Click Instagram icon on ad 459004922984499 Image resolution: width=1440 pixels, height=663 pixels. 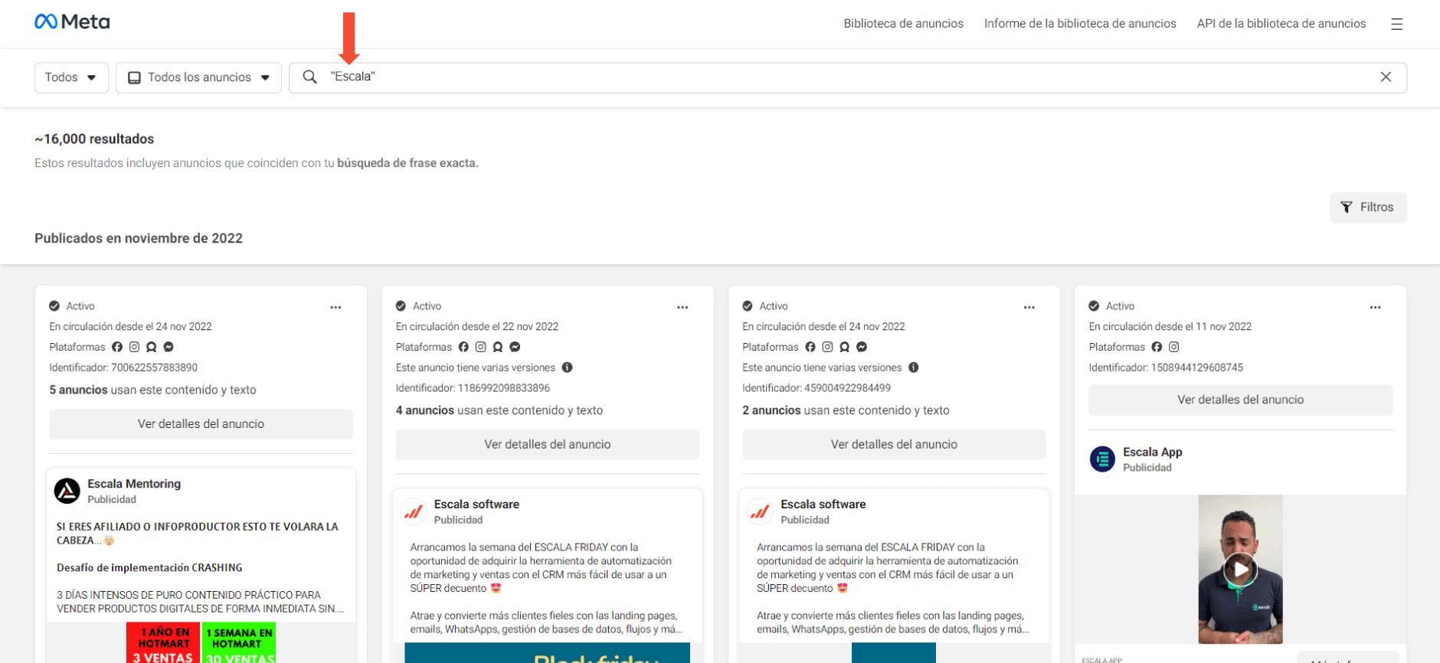(x=827, y=347)
